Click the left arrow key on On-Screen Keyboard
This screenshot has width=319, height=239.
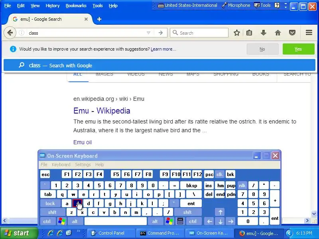click(x=210, y=221)
